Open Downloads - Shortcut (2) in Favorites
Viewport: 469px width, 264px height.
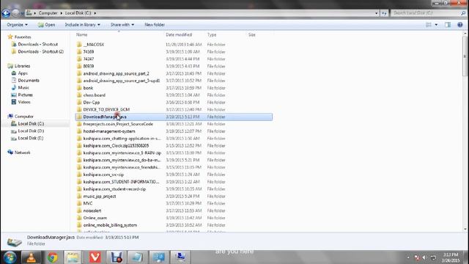(x=41, y=51)
